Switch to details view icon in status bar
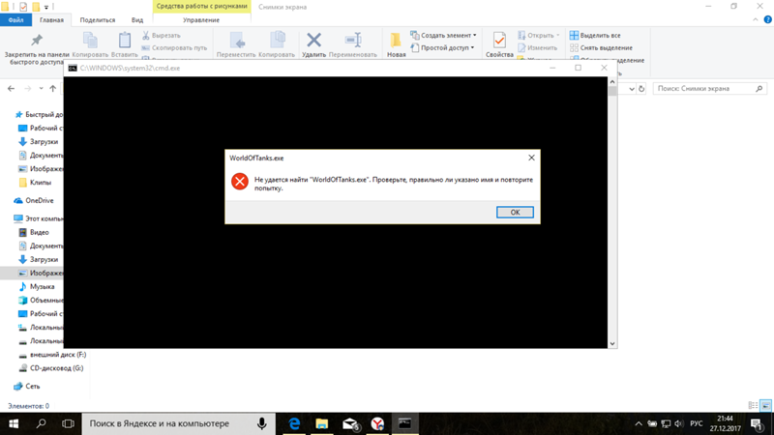Screen dimensions: 774x435 coord(753,405)
